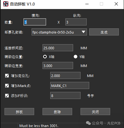Minimize the 自动拼板 window
Screen dimensions: 124x128
[87, 4]
